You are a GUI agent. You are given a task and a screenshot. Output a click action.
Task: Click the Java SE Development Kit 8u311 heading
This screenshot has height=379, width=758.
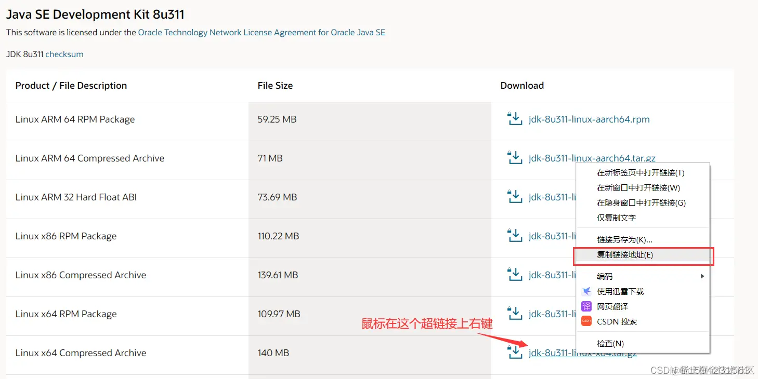96,15
